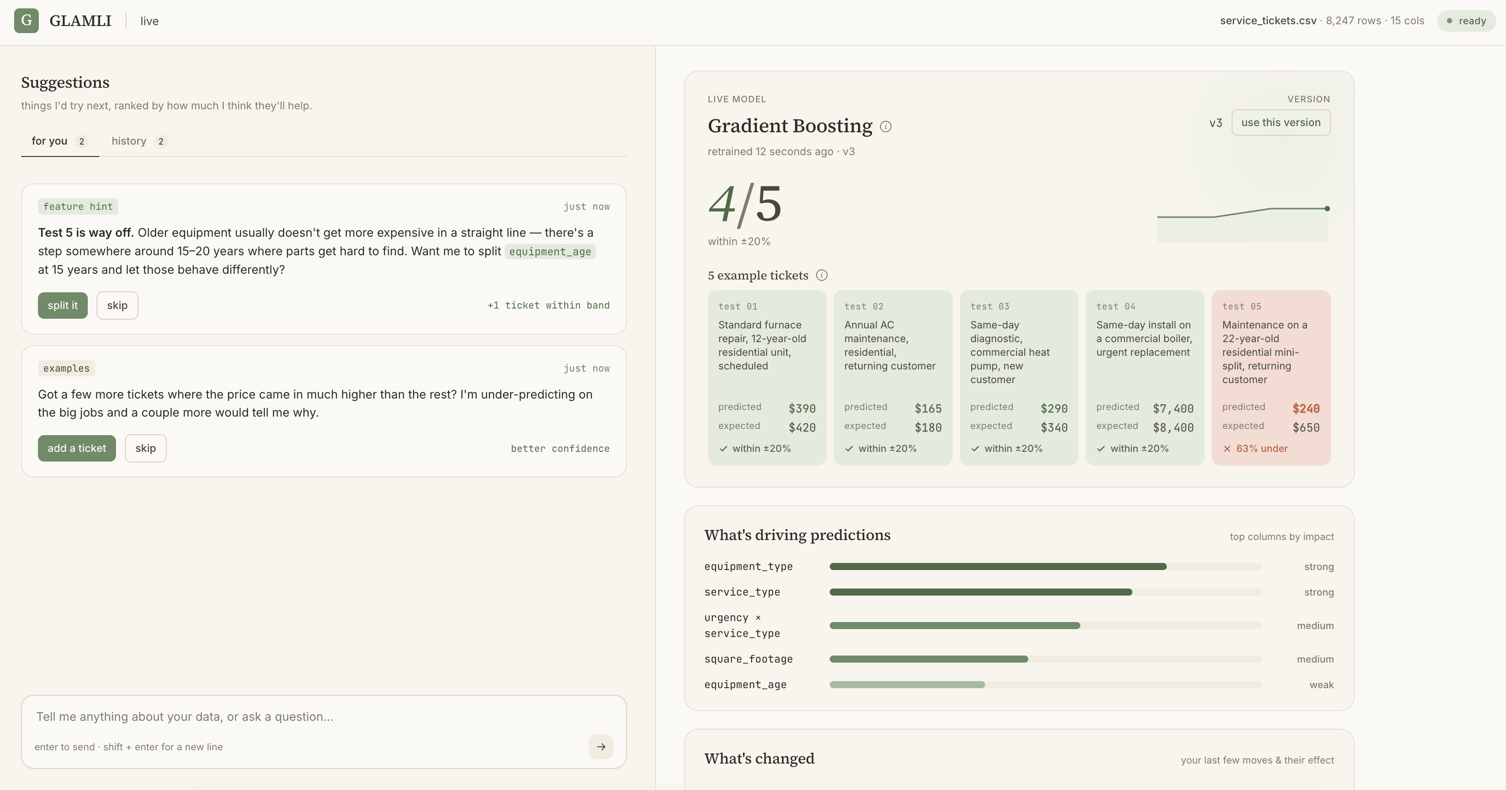Click the urgency × service_type impact bar

[x=1045, y=626]
